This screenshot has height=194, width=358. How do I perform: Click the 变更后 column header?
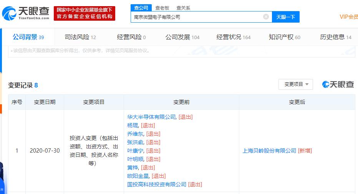click(x=297, y=102)
